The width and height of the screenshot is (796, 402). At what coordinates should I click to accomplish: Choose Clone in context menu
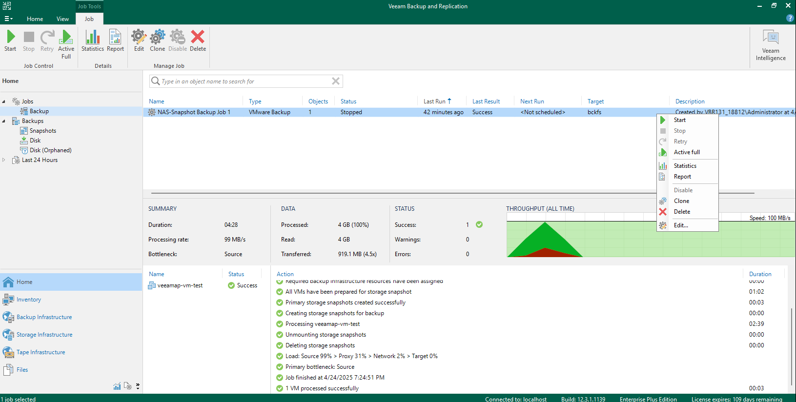pyautogui.click(x=687, y=201)
